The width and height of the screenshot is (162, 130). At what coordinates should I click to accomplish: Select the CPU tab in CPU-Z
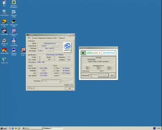[x=29, y=38]
